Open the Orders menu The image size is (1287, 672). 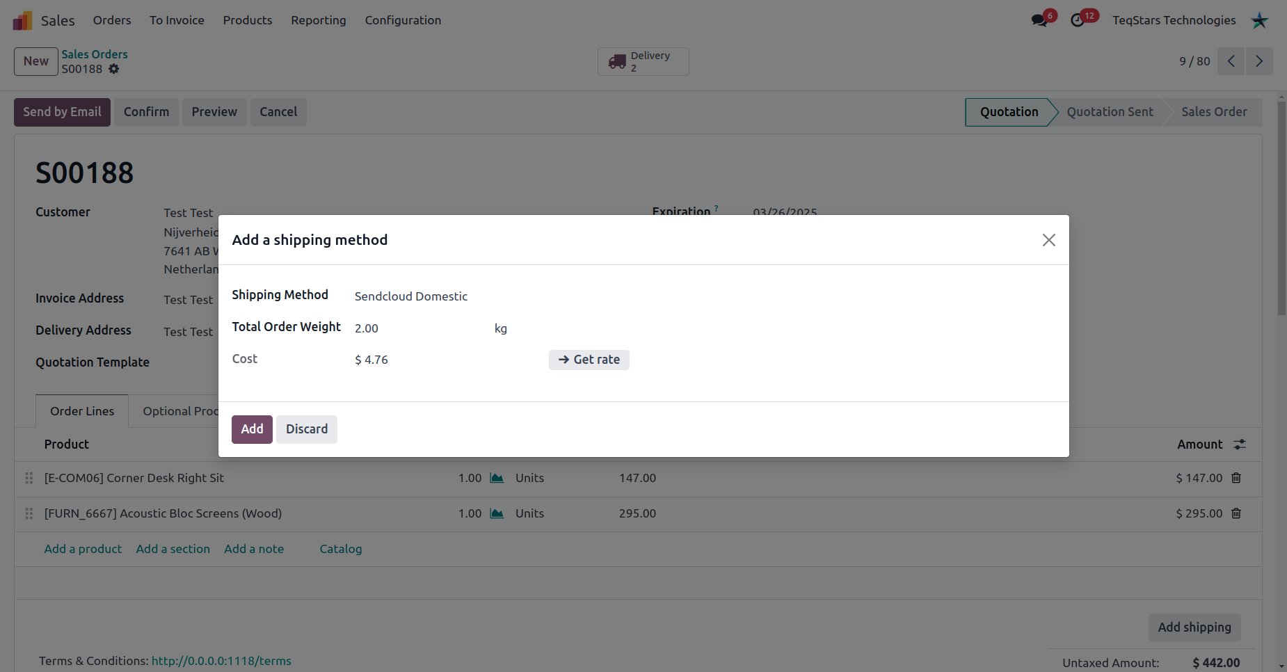(112, 20)
